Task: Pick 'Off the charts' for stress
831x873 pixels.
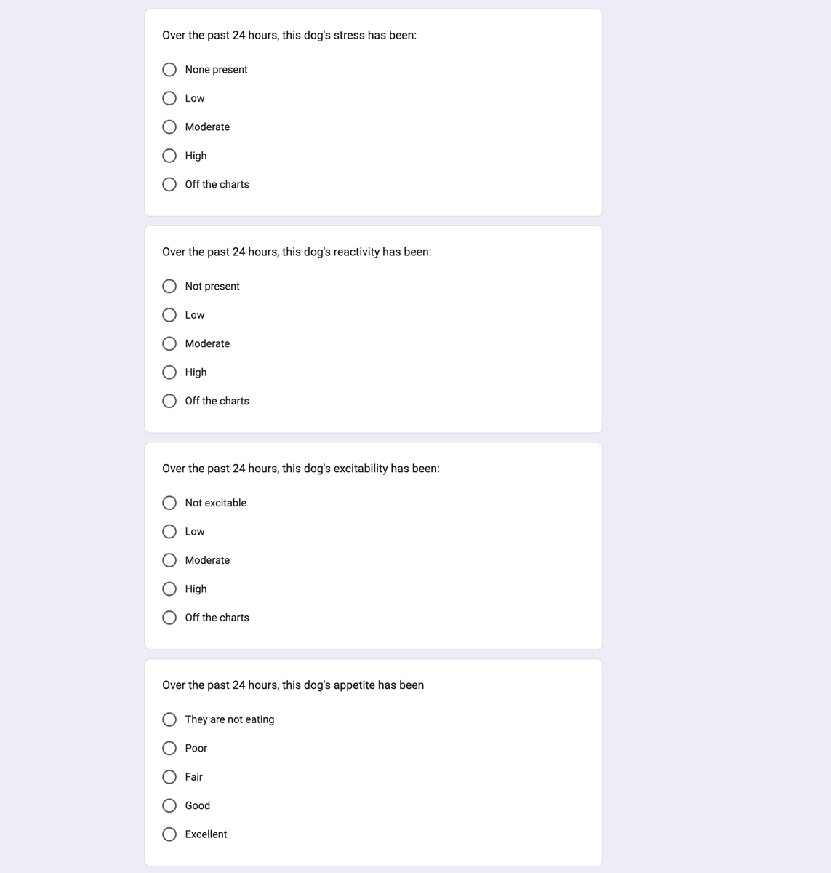Action: pyautogui.click(x=169, y=184)
